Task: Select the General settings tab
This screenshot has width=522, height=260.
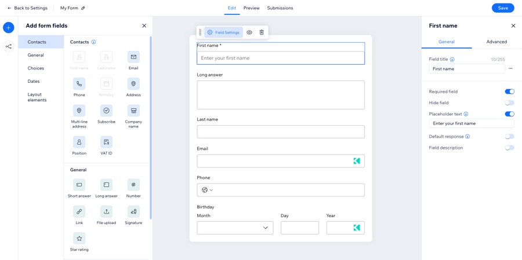Action: [447, 42]
